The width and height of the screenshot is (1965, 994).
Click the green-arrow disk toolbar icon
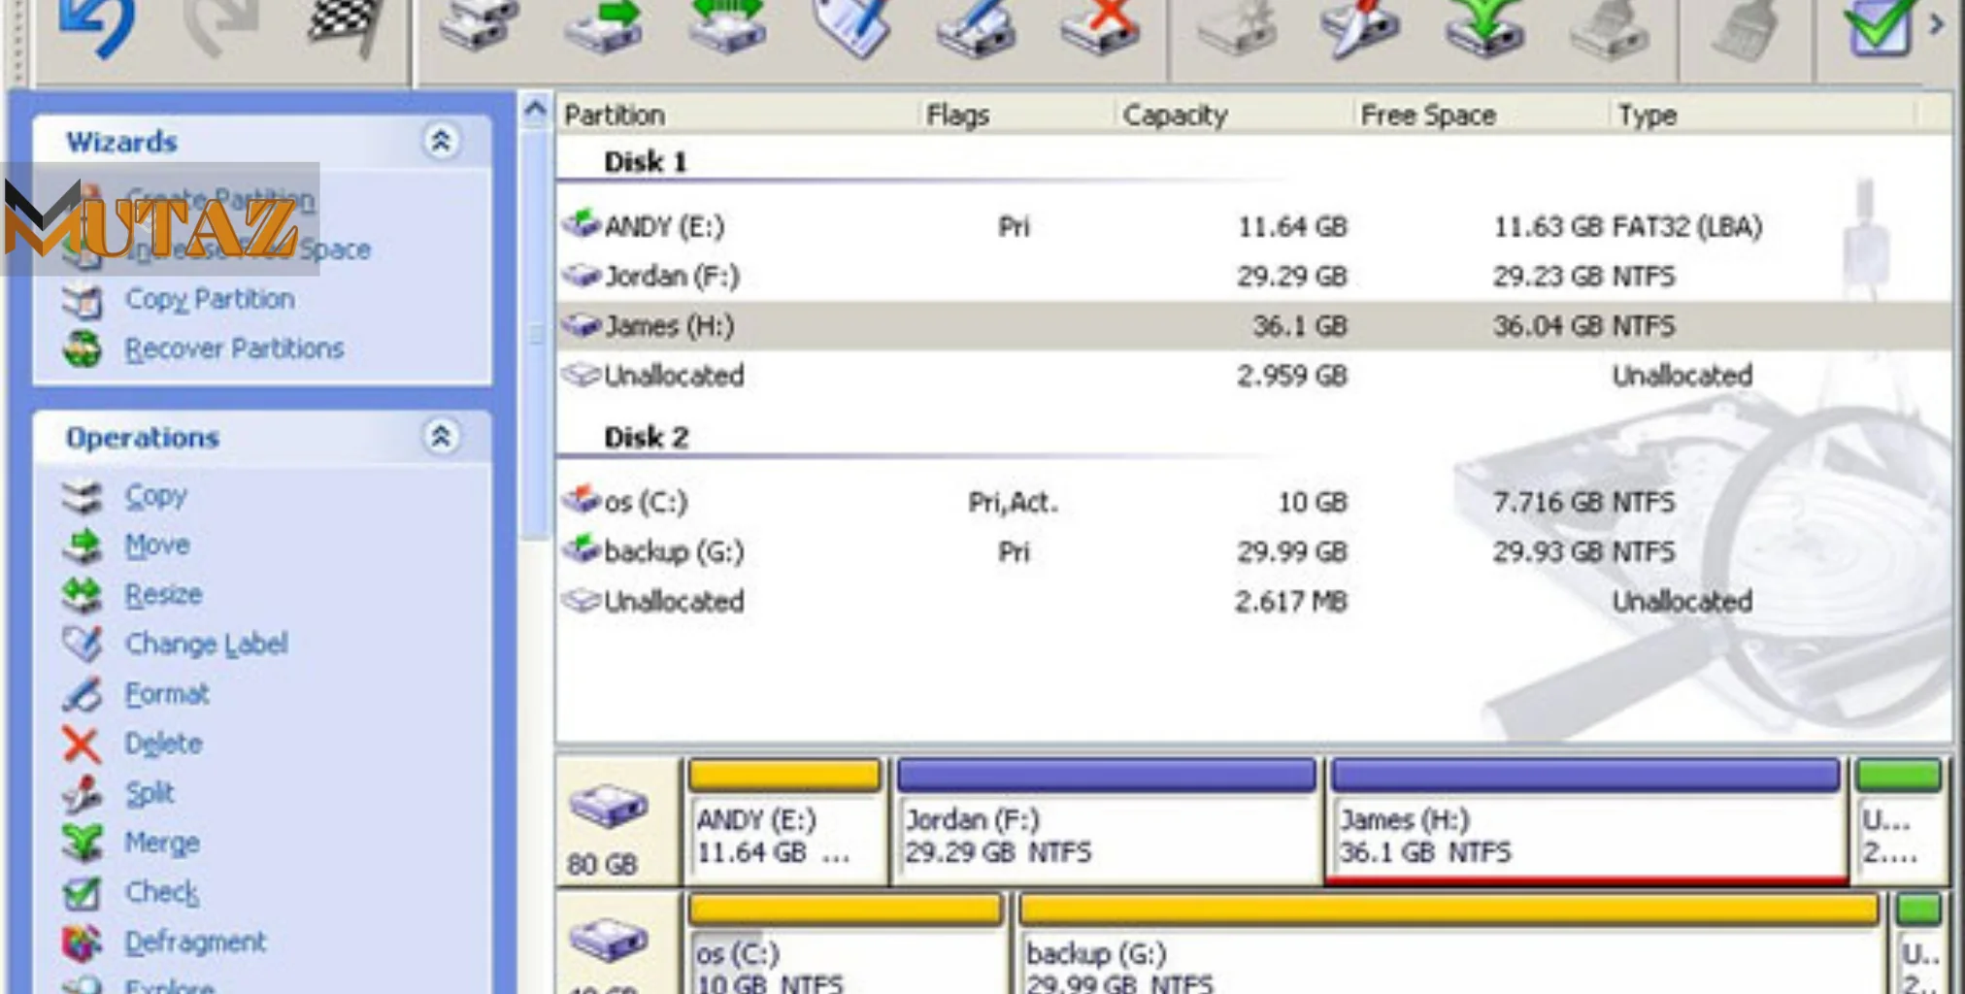604,27
